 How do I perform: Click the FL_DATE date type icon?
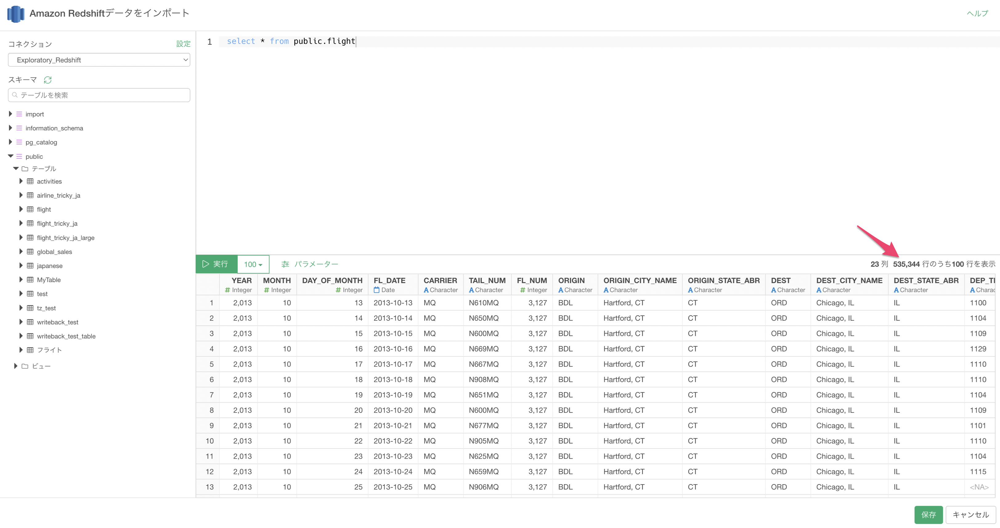pos(376,290)
